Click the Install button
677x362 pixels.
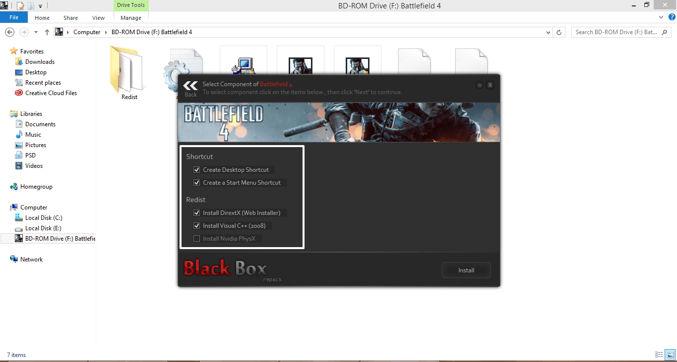point(466,270)
